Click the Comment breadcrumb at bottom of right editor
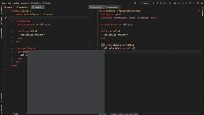Screen dimensions: 204x115 point(103,114)
